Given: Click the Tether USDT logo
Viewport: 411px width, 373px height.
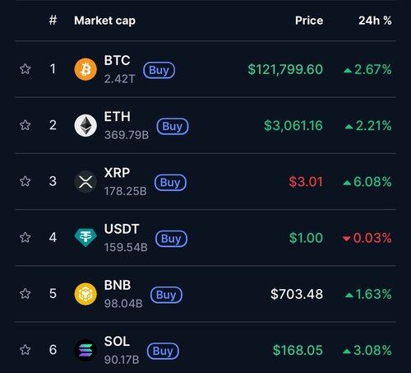Looking at the screenshot, I should pos(85,238).
